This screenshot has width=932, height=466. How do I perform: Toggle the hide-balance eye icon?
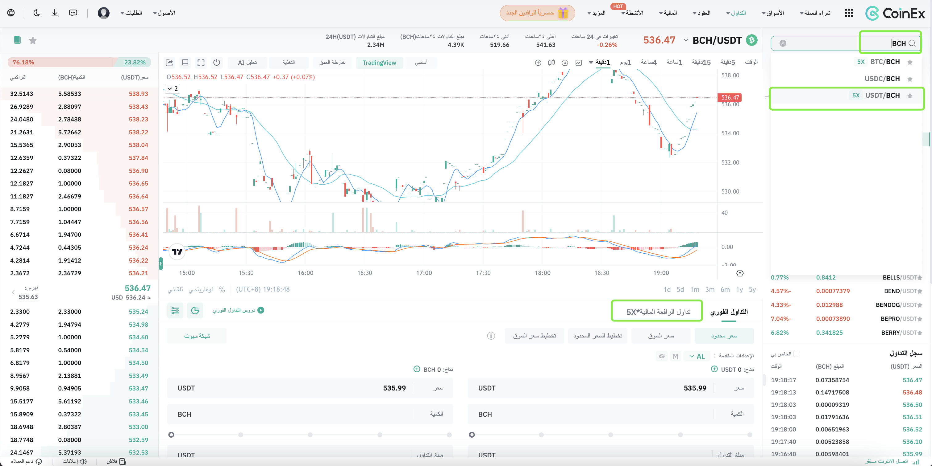click(662, 356)
